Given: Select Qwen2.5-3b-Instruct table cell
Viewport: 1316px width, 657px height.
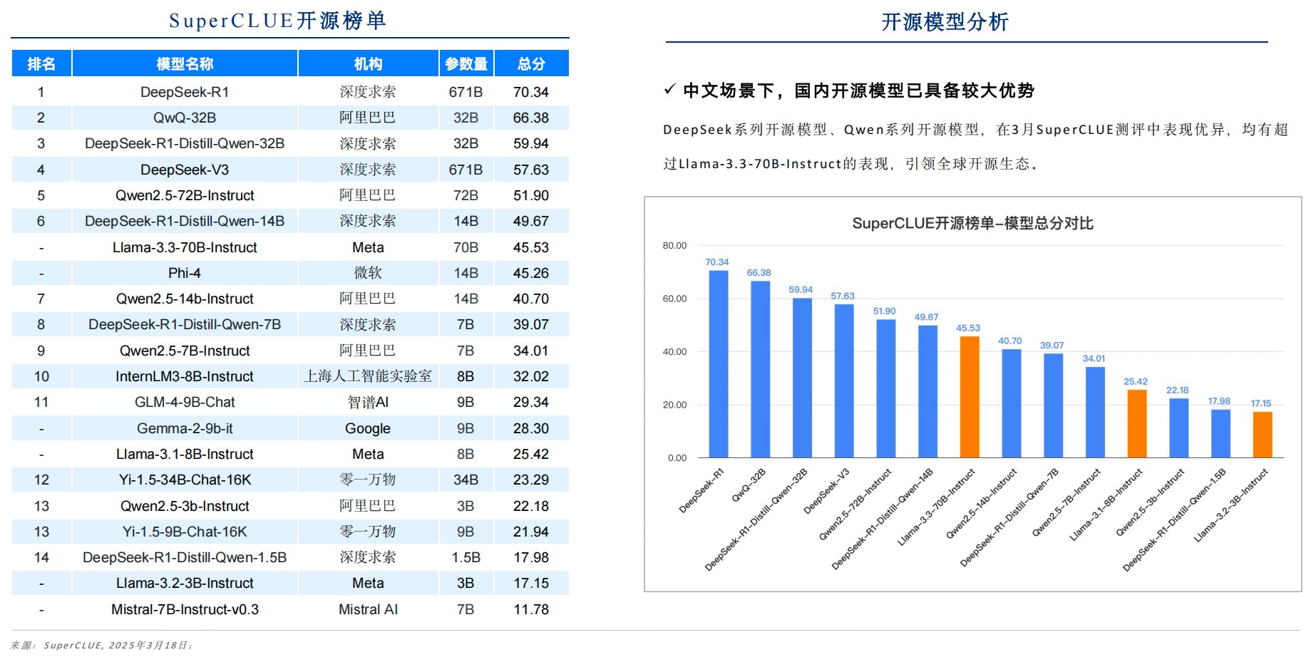Looking at the screenshot, I should click(x=185, y=506).
